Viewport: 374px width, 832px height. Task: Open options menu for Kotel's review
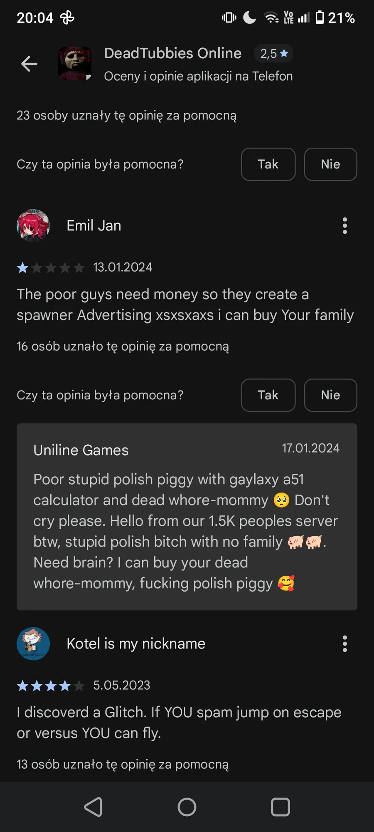pyautogui.click(x=344, y=644)
